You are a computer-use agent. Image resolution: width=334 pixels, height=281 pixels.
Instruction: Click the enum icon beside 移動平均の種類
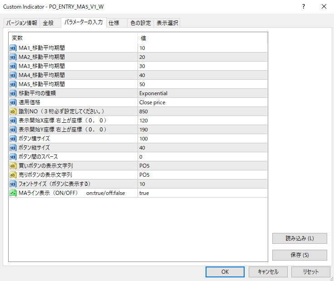coord(13,93)
